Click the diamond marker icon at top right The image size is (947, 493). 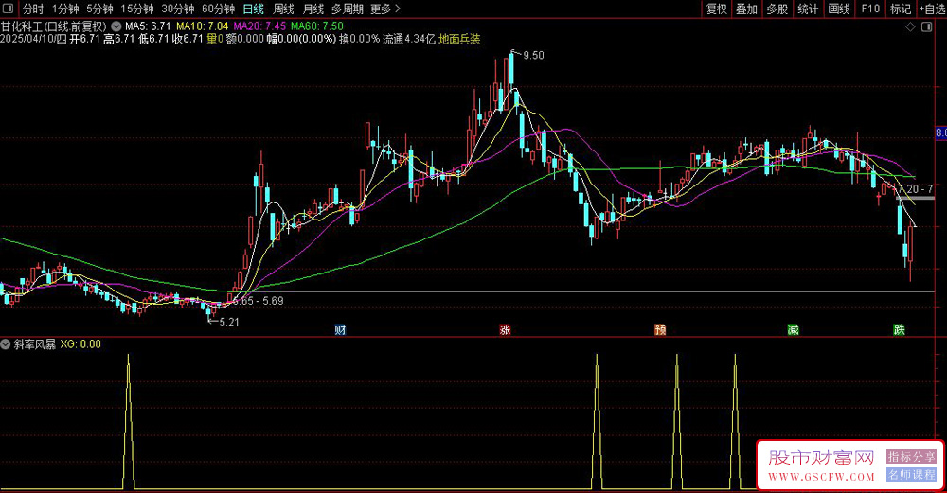910,27
